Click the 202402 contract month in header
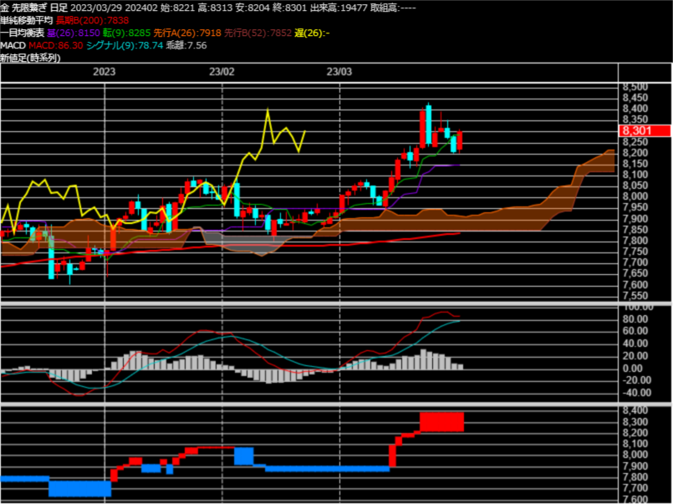The image size is (673, 504). coord(141,8)
